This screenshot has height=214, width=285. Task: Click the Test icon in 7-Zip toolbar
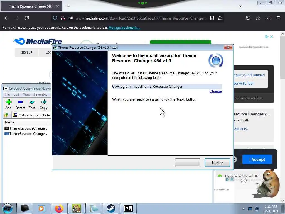(32, 104)
